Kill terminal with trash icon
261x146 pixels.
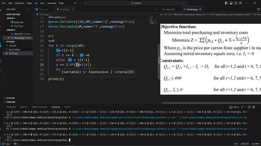coord(254,107)
